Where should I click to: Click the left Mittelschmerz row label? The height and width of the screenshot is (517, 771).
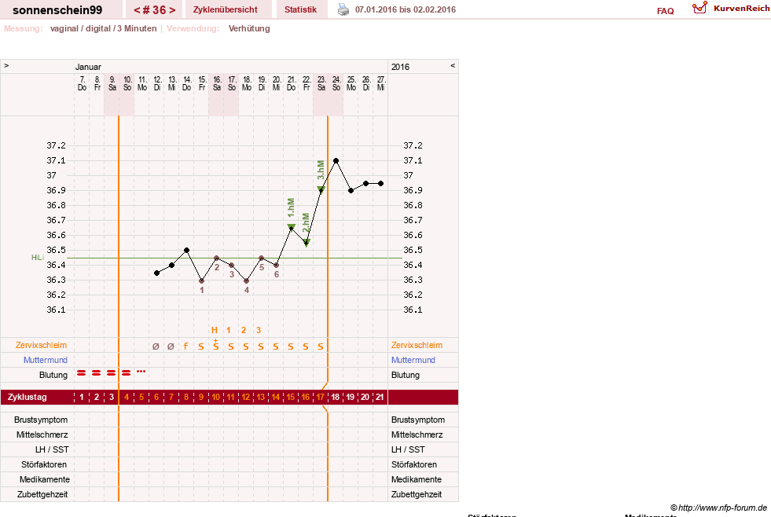point(42,434)
